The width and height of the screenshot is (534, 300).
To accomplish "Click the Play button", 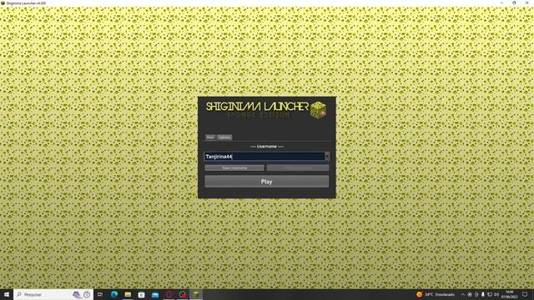I will (x=267, y=182).
